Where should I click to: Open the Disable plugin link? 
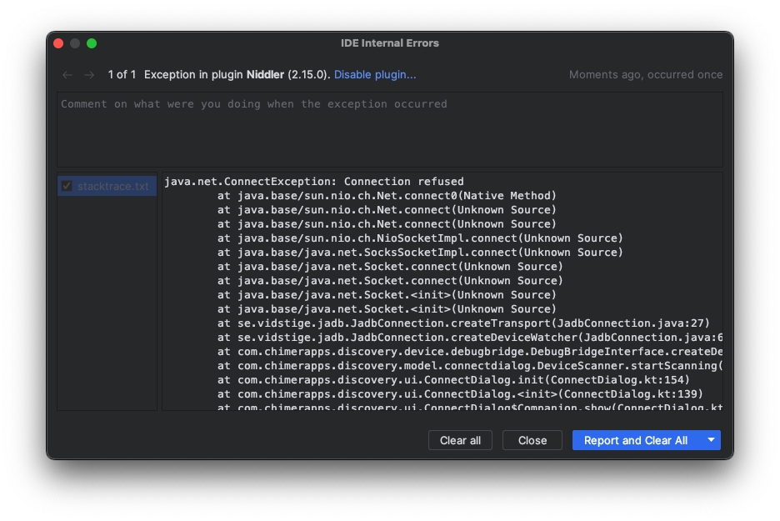(x=374, y=74)
